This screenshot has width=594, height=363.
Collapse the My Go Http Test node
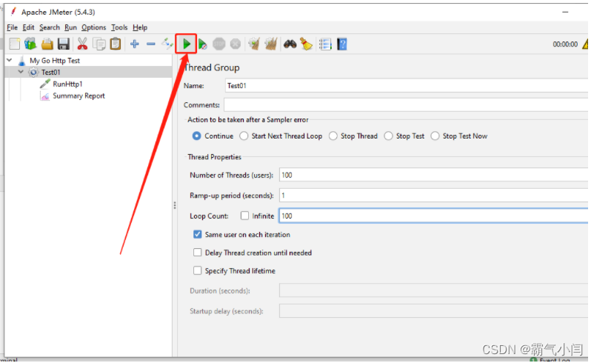[10, 60]
